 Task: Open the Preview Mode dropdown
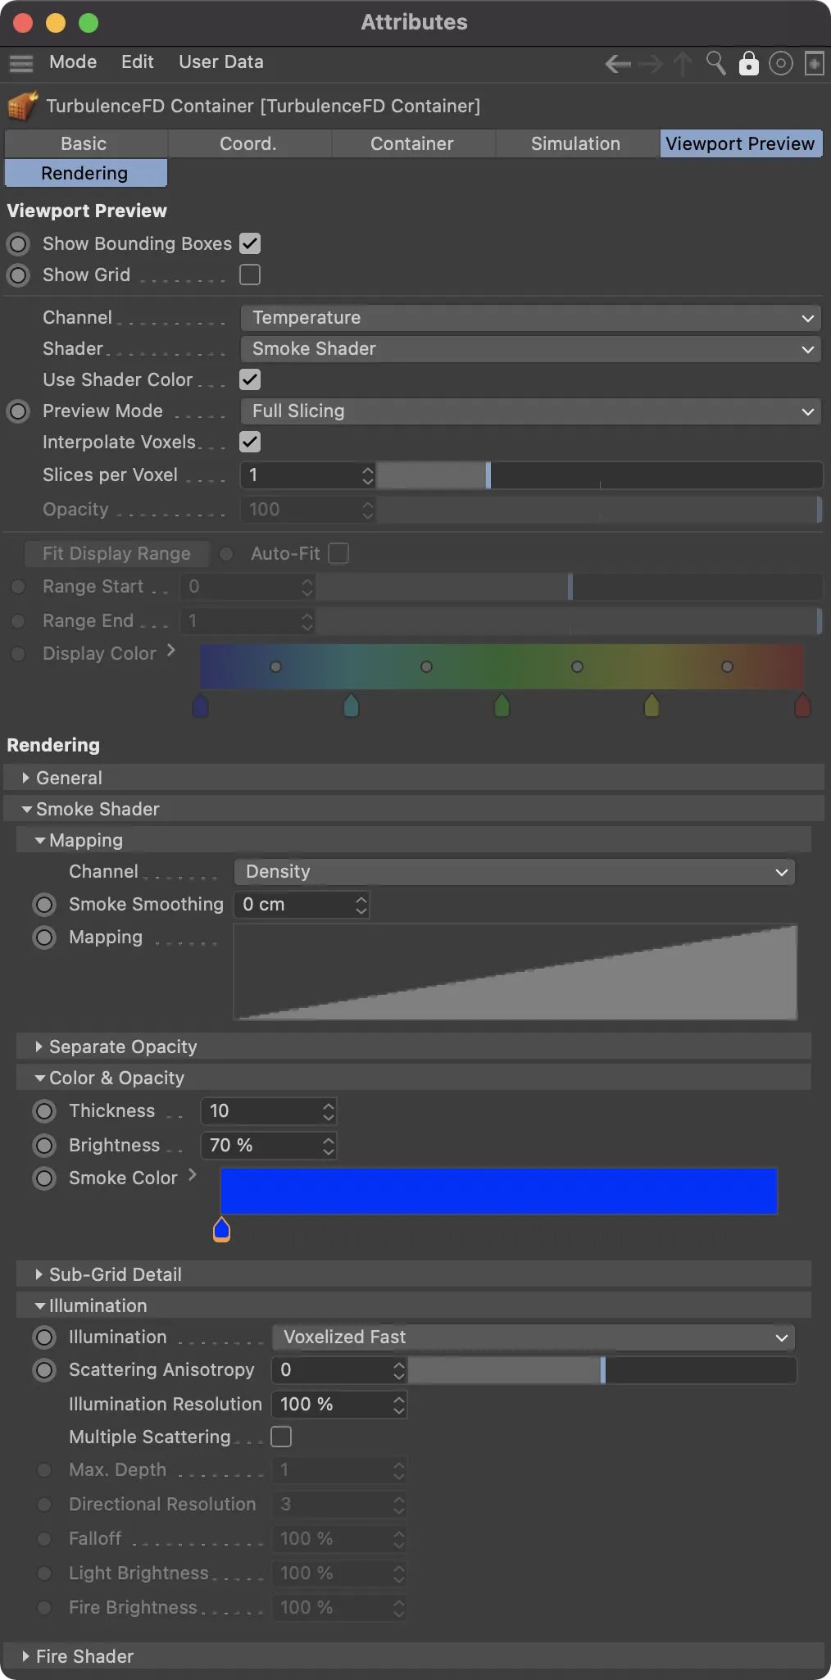click(530, 411)
